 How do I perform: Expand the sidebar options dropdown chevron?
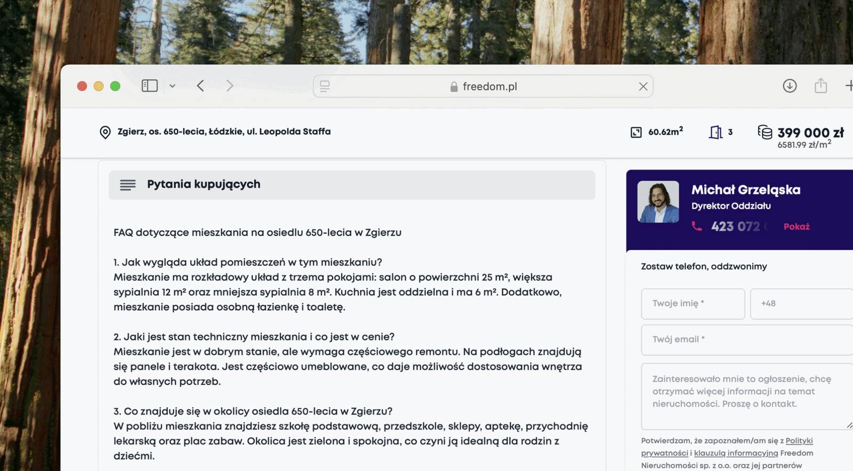tap(172, 86)
